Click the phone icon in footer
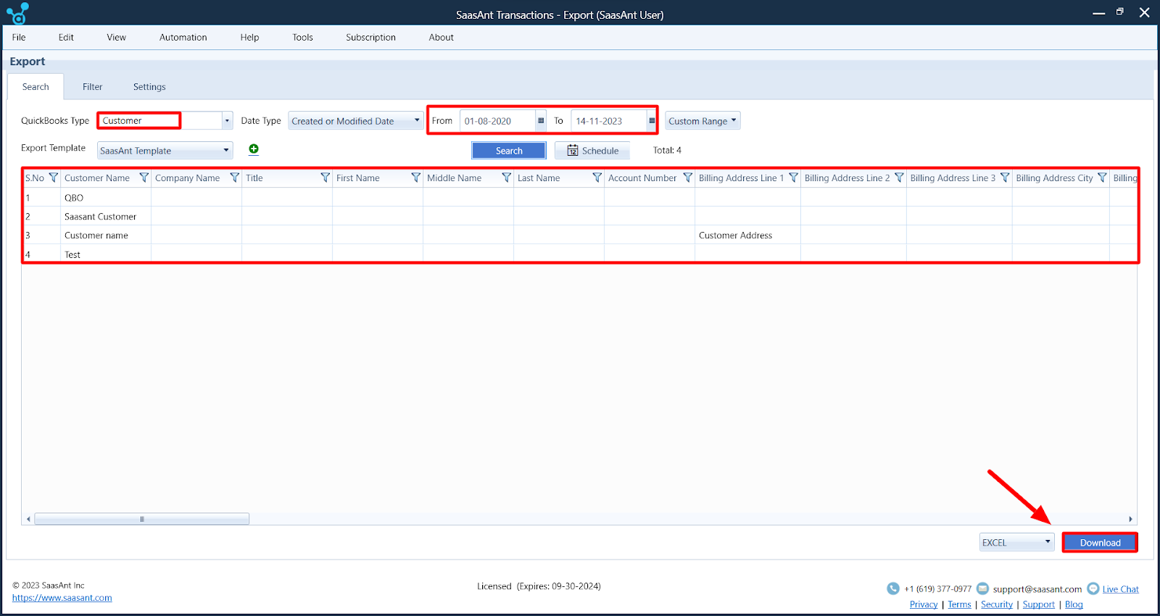Viewport: 1160px width, 616px height. click(x=893, y=588)
